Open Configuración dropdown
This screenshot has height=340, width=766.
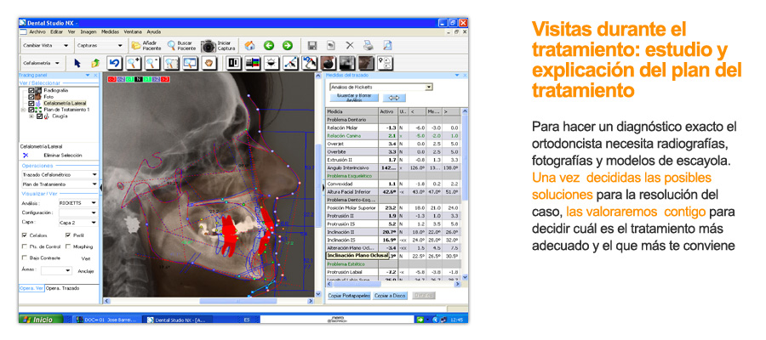(77, 212)
